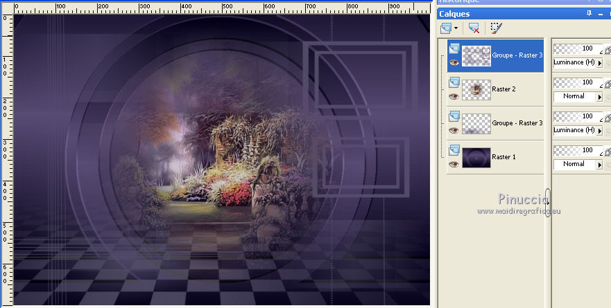This screenshot has width=611, height=308.
Task: Open the new layer type dropdown arrow
Action: tap(456, 28)
